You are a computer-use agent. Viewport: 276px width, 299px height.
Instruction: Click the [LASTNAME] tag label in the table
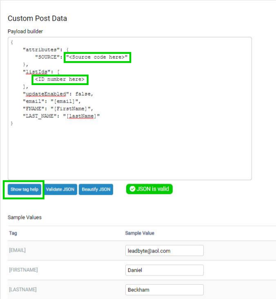click(23, 289)
